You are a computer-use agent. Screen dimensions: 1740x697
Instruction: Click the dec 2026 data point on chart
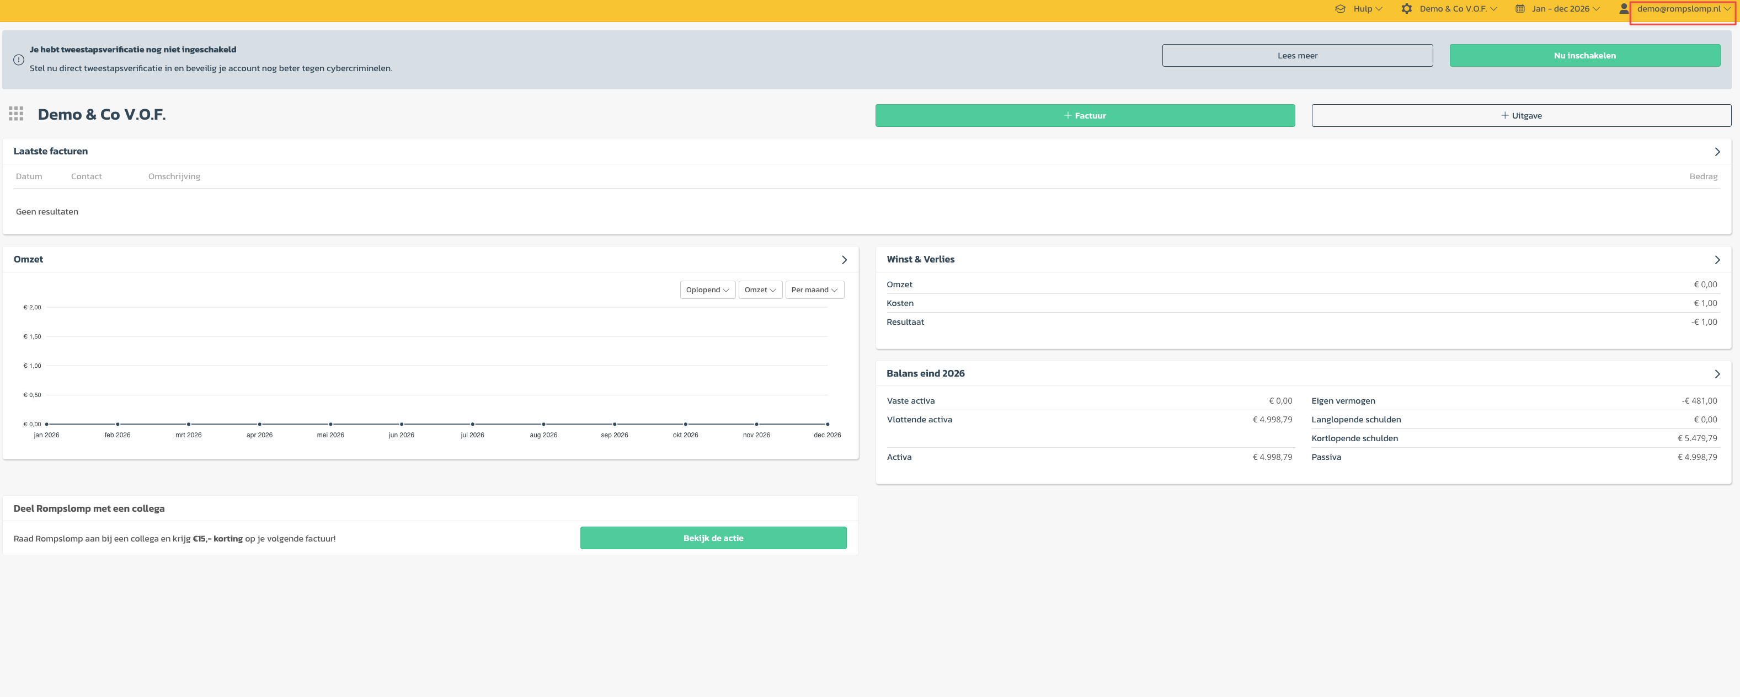(828, 424)
